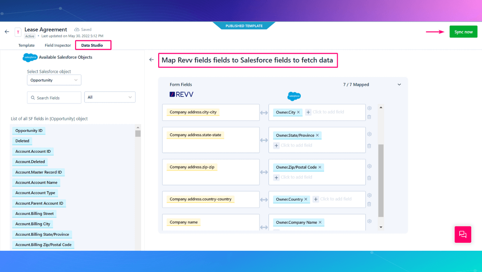Click mapping list scrollbar down arrow
482x272 pixels.
[x=381, y=227]
